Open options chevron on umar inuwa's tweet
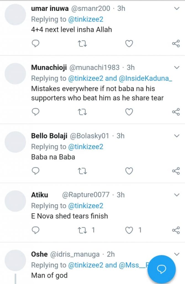Image resolution: width=185 pixels, height=284 pixels. pyautogui.click(x=177, y=9)
